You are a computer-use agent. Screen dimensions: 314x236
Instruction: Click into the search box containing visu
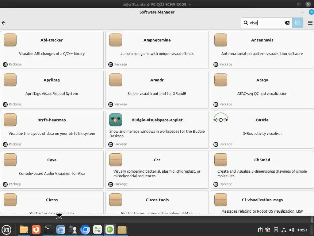[266, 23]
